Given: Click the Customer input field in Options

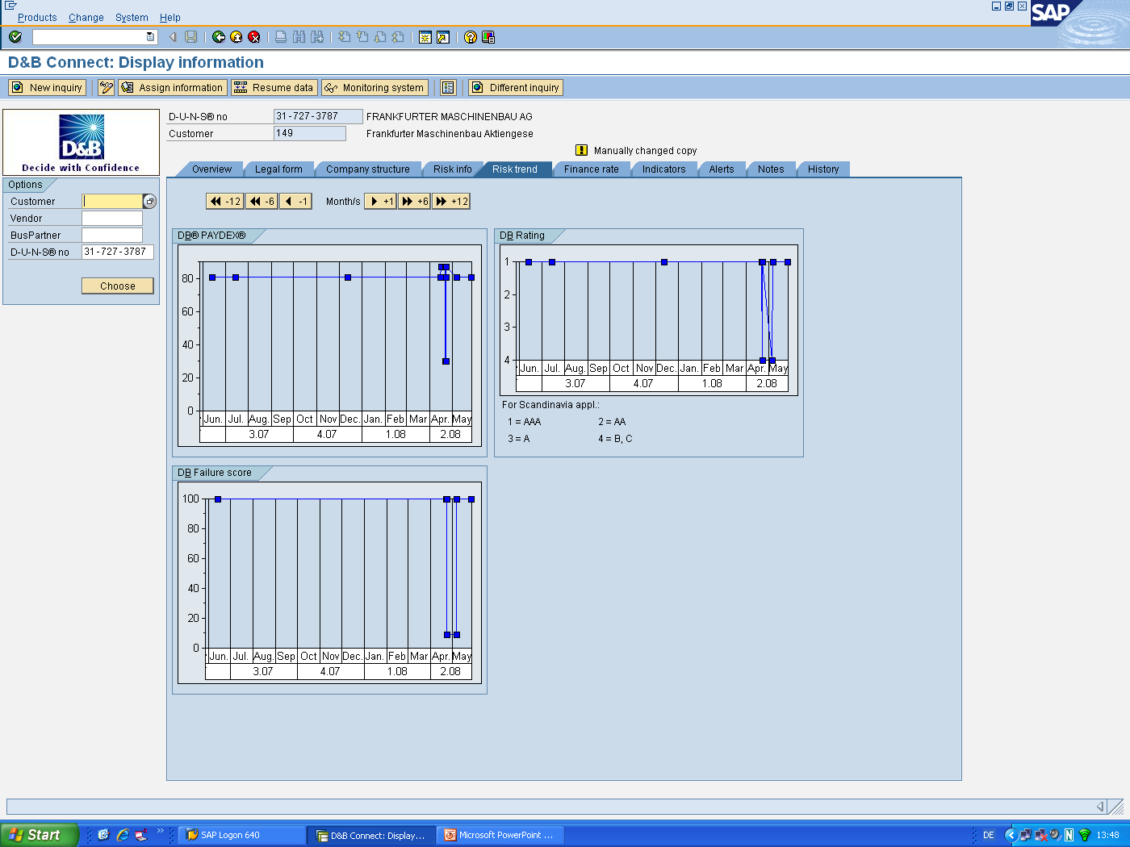Looking at the screenshot, I should [x=112, y=202].
